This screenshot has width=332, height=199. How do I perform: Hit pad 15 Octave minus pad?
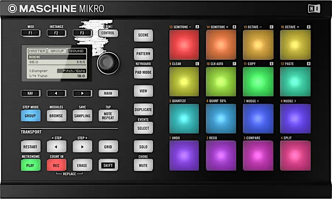click(258, 45)
